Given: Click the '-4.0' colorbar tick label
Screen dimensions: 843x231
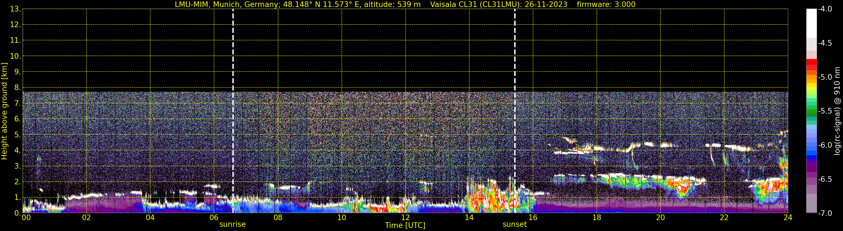Looking at the screenshot, I should 825,9.
